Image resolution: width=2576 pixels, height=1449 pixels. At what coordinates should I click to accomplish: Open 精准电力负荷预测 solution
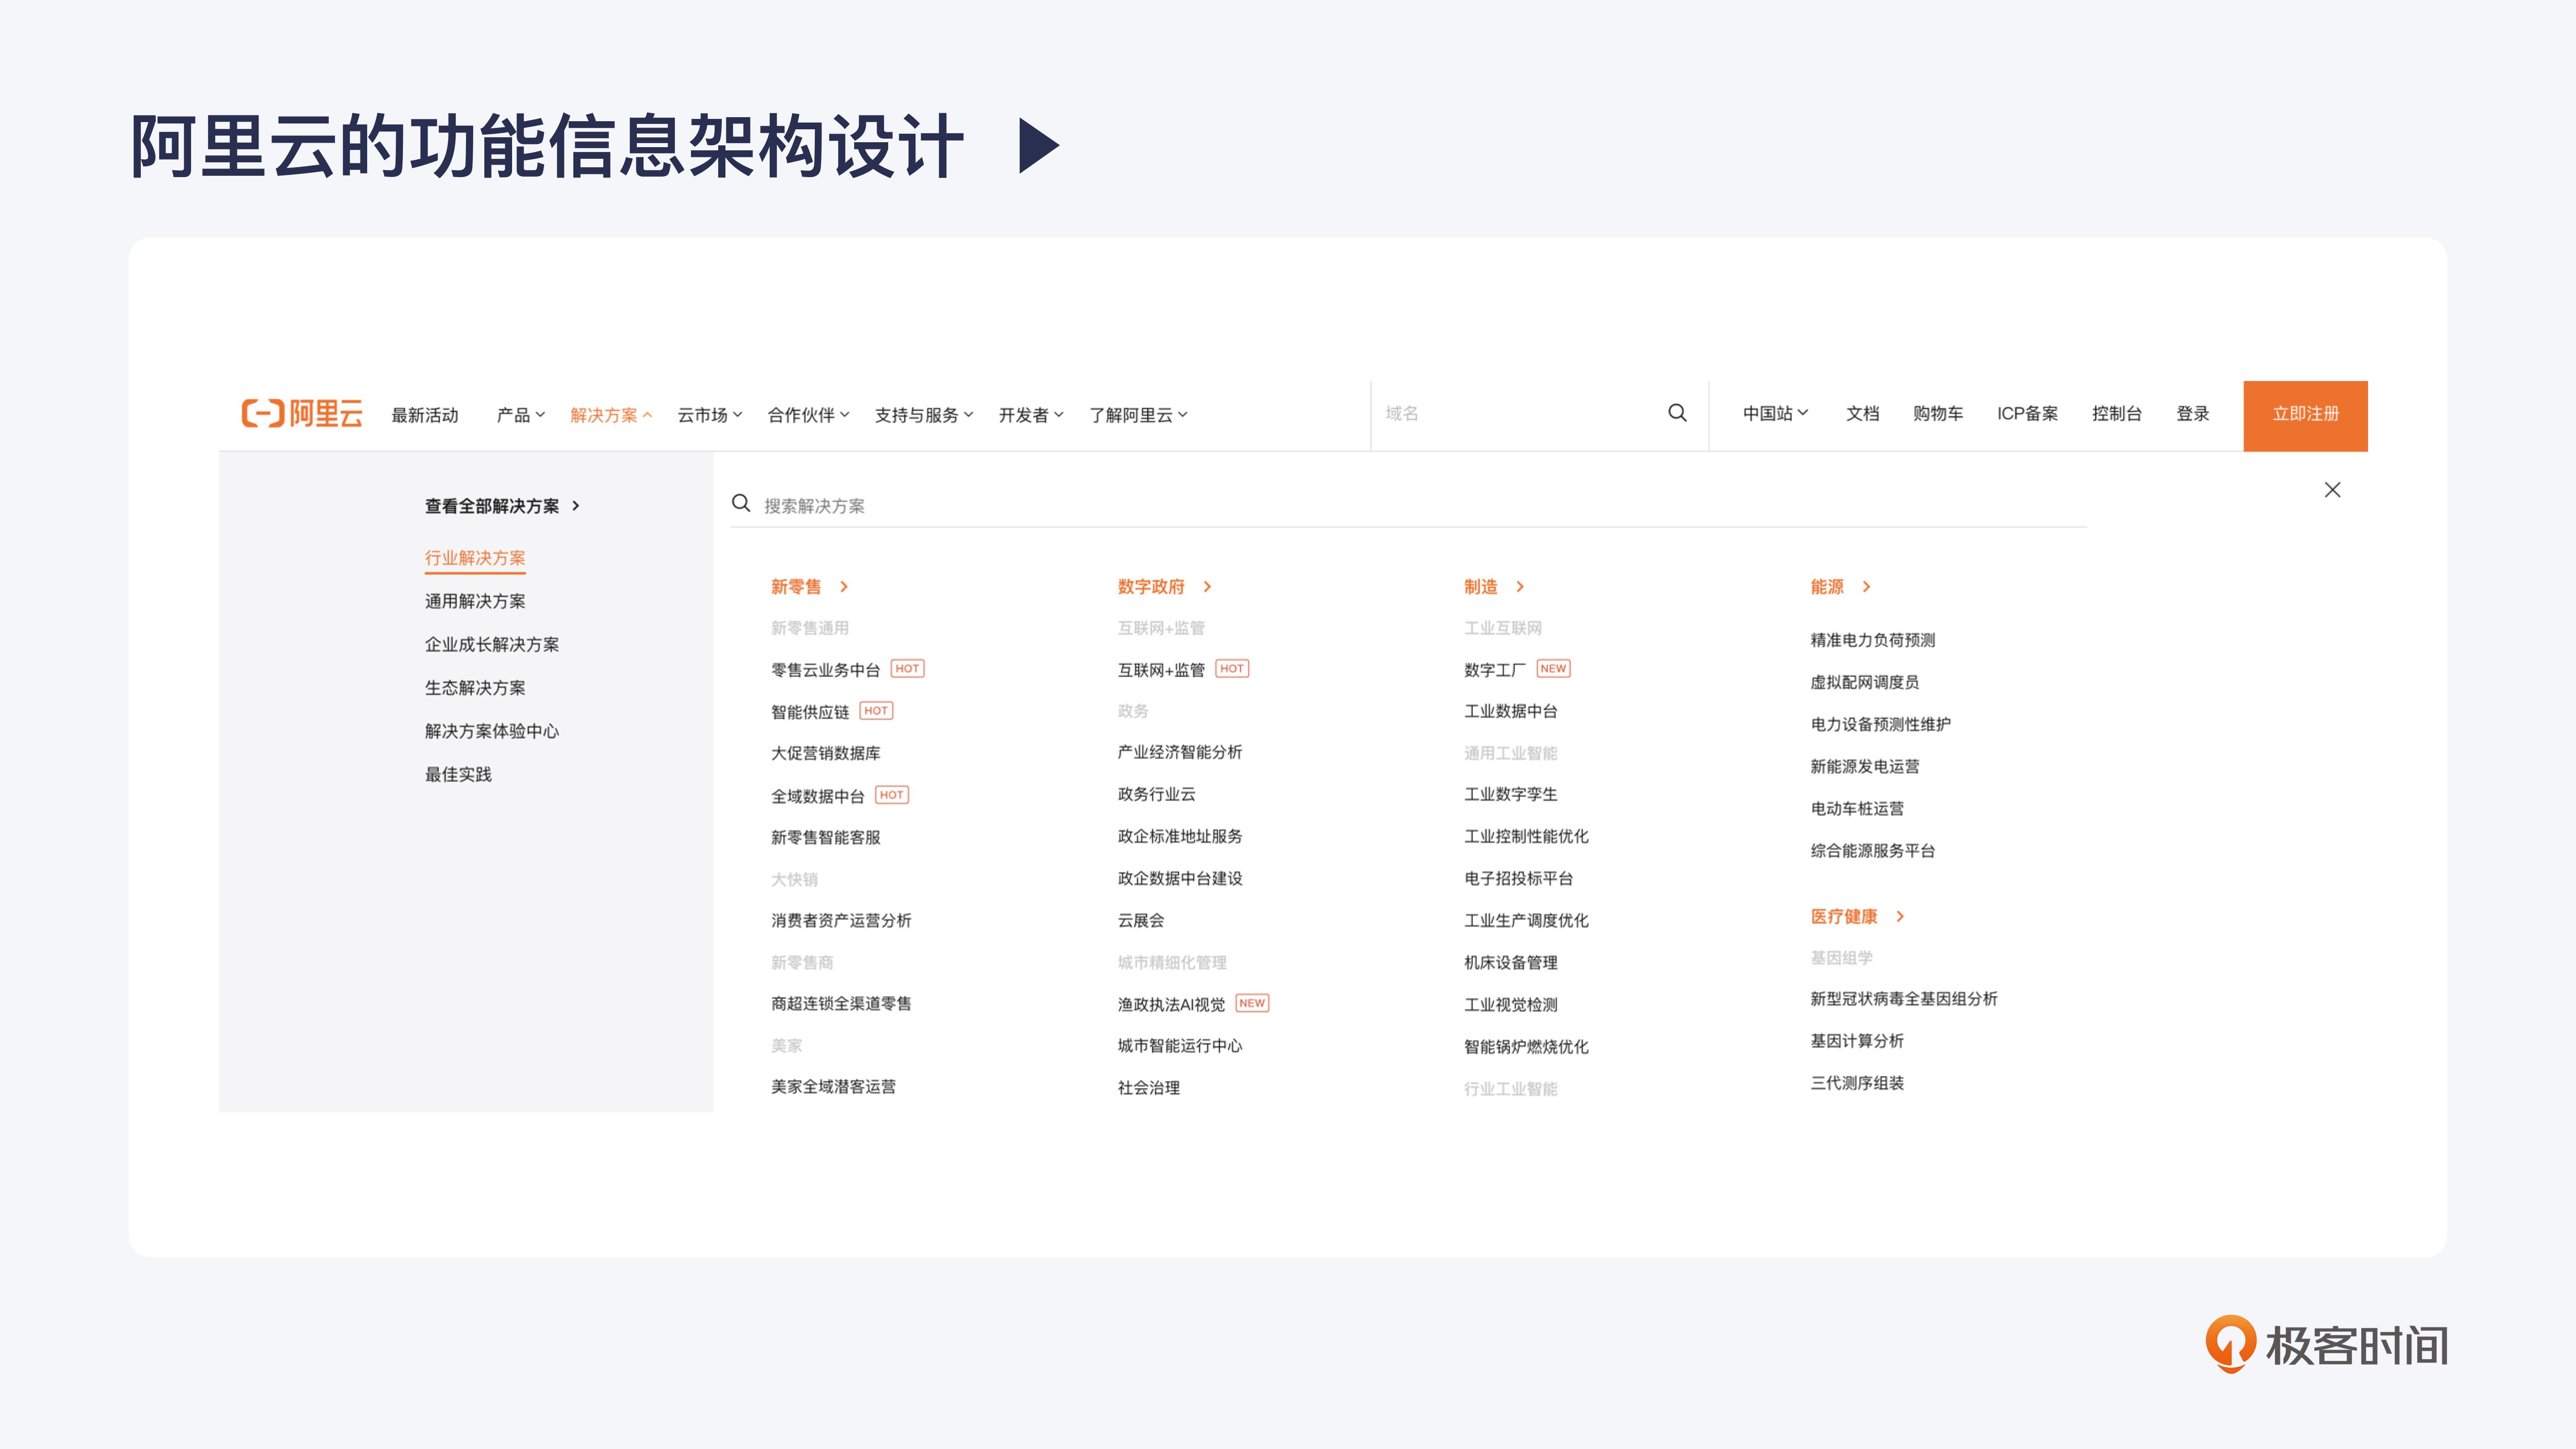pyautogui.click(x=1873, y=640)
